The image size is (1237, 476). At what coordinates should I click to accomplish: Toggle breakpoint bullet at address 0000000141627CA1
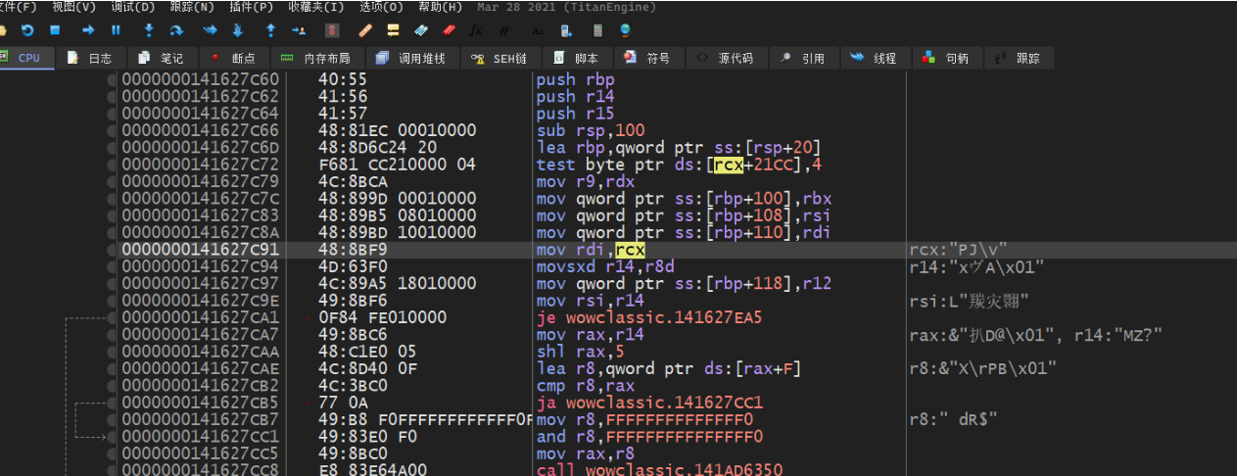(x=112, y=317)
